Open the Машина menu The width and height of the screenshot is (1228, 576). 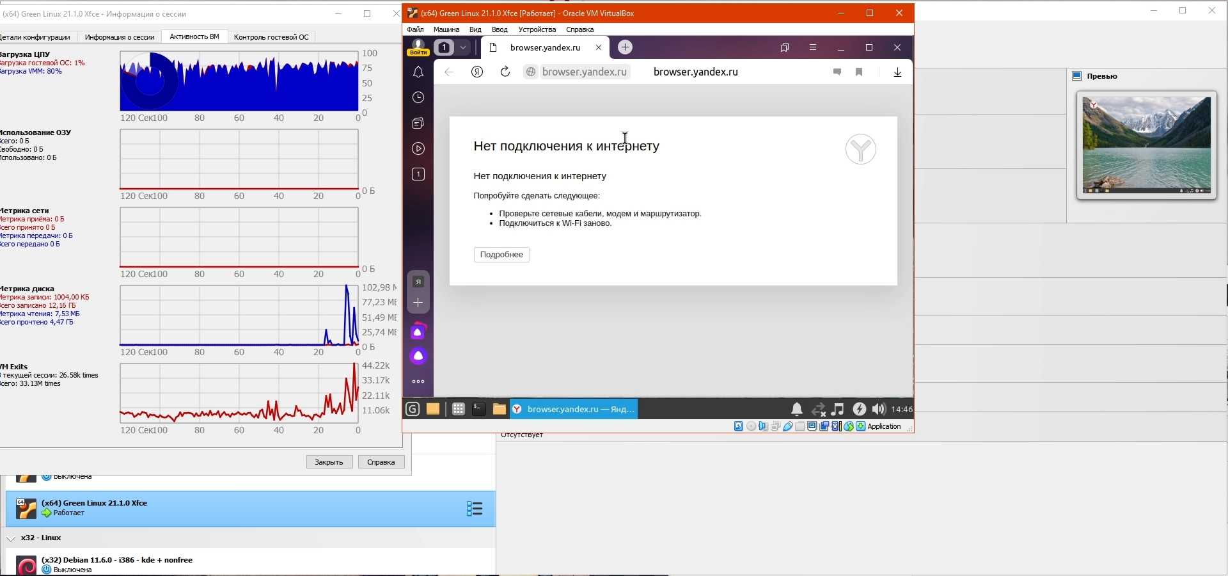[446, 29]
